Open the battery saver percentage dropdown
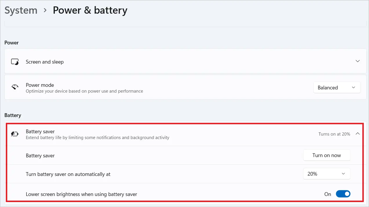 327,174
